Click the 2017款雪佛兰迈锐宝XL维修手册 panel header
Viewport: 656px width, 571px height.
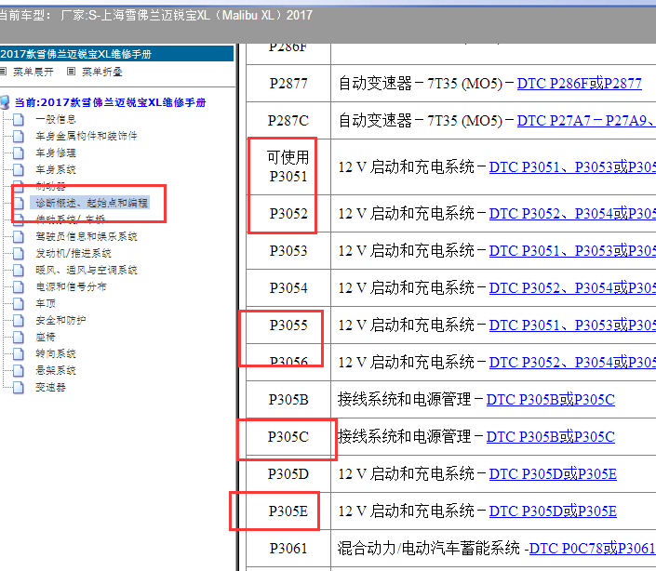(x=116, y=54)
